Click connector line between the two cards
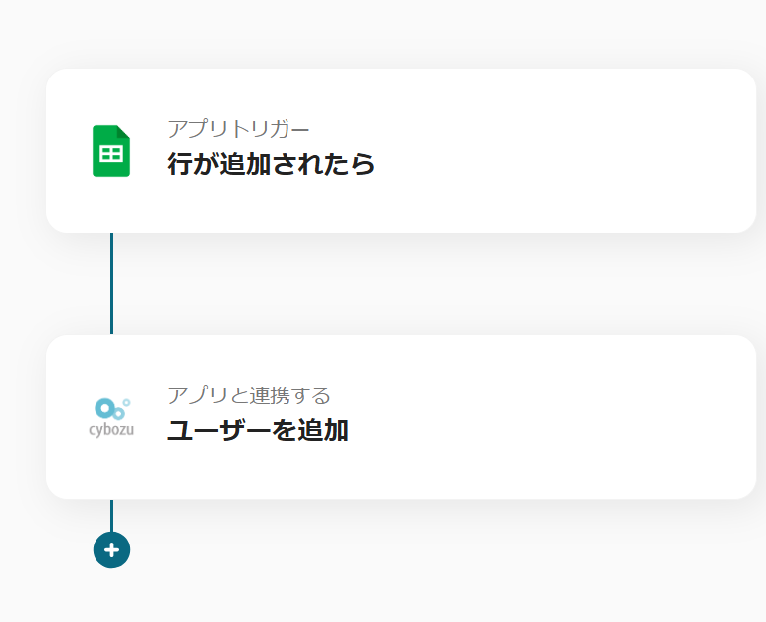This screenshot has width=766, height=622. pyautogui.click(x=111, y=284)
